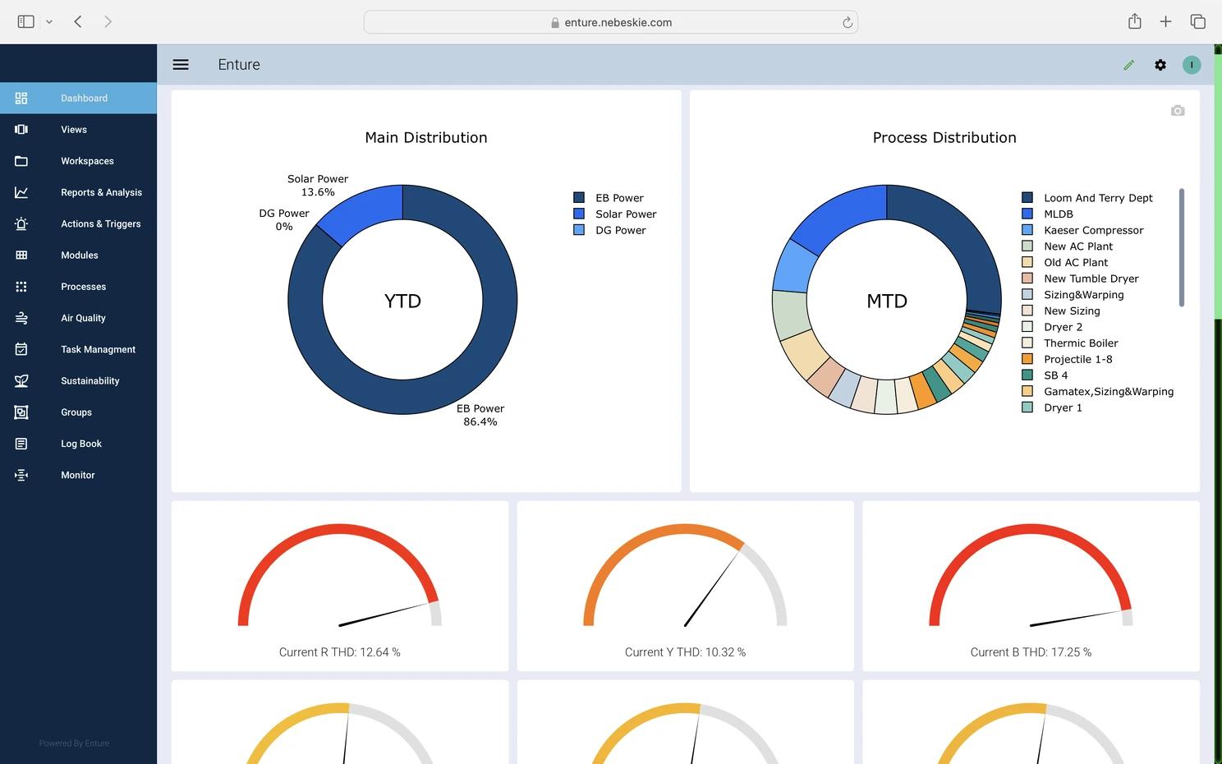Toggle Projectile 1-8 legend entry
Image resolution: width=1222 pixels, height=764 pixels.
(1068, 359)
